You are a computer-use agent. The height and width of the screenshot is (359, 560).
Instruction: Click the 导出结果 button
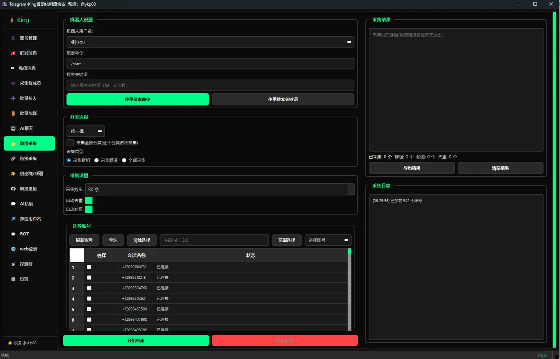click(412, 168)
